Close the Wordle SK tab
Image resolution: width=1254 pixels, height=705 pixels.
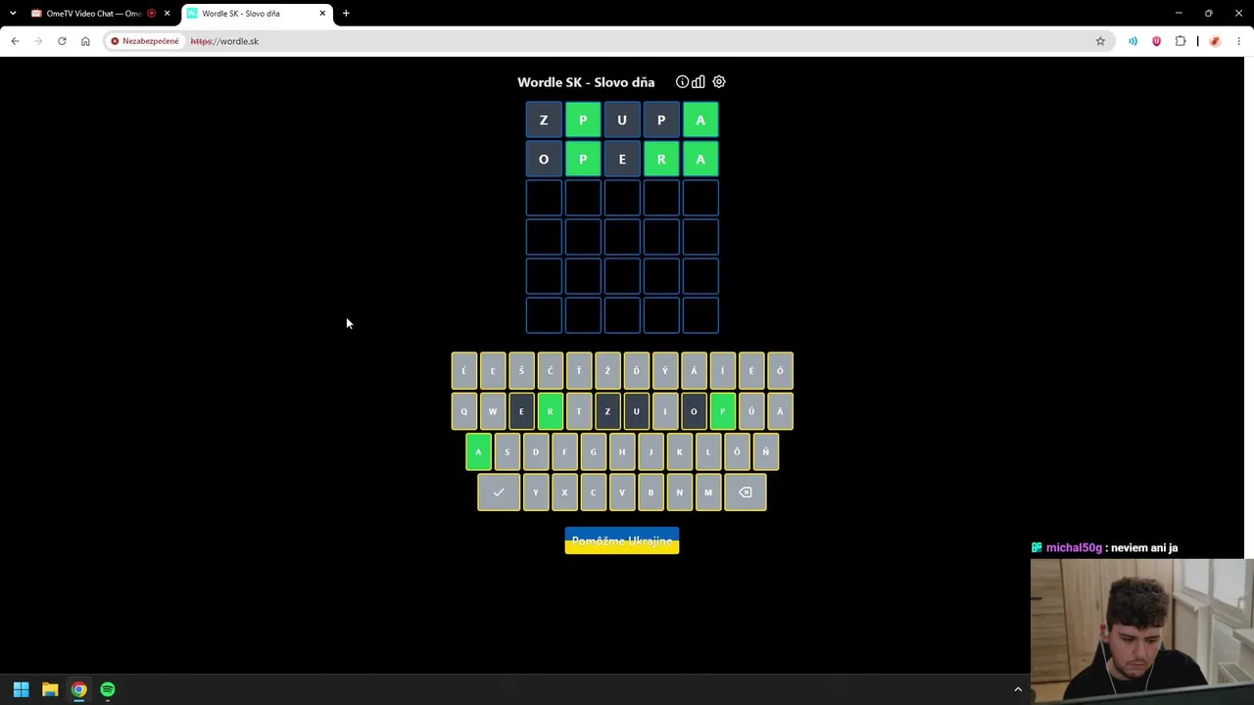click(322, 14)
